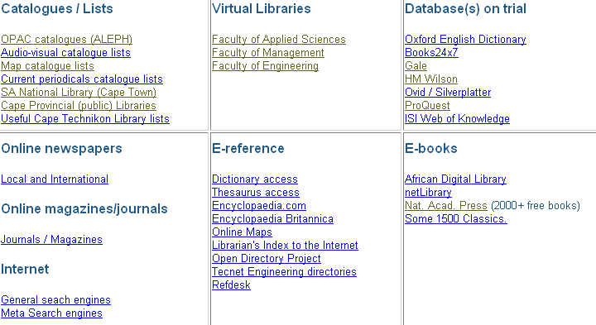Open General seach engines link

pyautogui.click(x=55, y=300)
